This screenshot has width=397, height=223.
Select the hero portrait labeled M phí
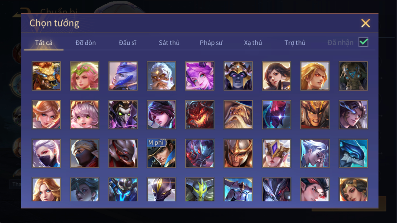point(161,153)
